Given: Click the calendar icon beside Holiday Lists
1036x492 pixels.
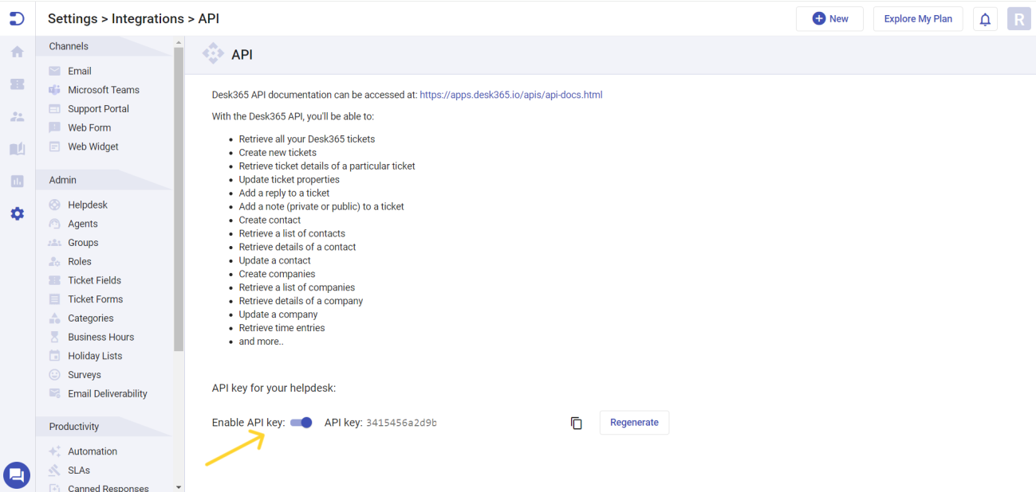Looking at the screenshot, I should (x=55, y=356).
